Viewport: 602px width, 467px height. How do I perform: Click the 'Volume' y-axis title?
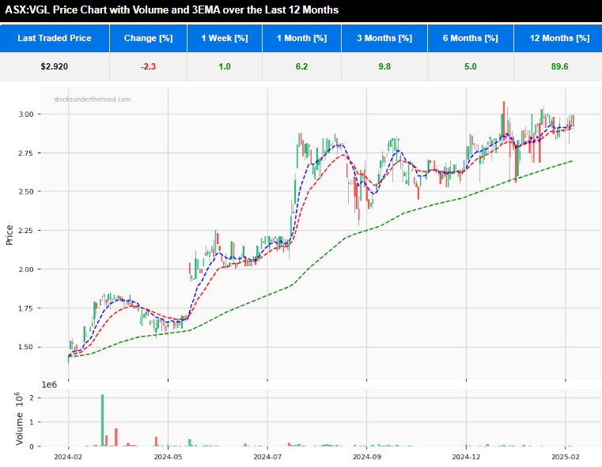point(19,419)
